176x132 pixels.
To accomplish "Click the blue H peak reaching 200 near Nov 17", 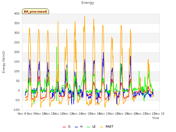I will tap(103, 53).
